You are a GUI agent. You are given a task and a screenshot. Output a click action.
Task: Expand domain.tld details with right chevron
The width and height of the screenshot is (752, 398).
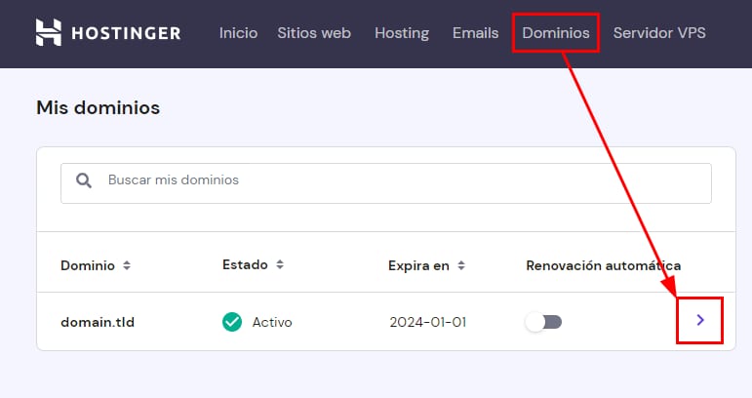tap(700, 320)
